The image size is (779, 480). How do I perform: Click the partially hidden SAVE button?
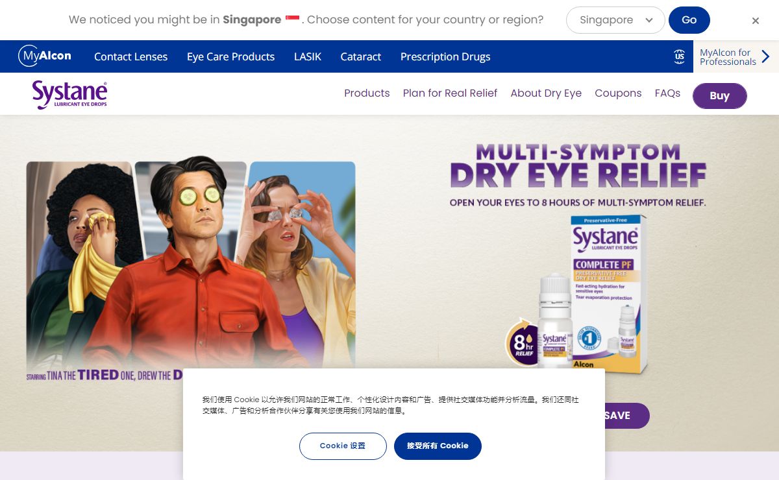(626, 416)
